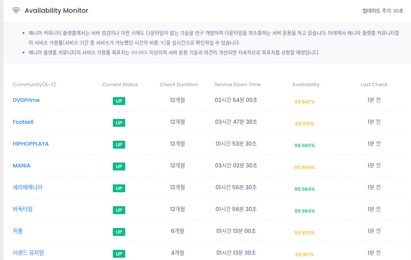
Task: Click the UP status badge for MANIA
Action: [x=119, y=166]
